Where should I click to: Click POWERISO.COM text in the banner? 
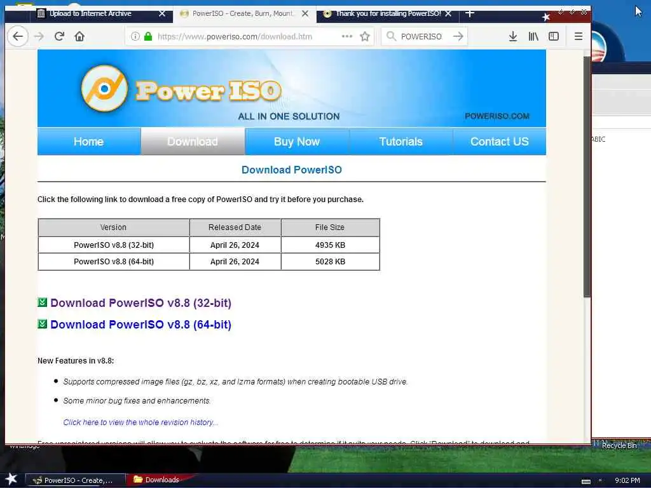497,116
